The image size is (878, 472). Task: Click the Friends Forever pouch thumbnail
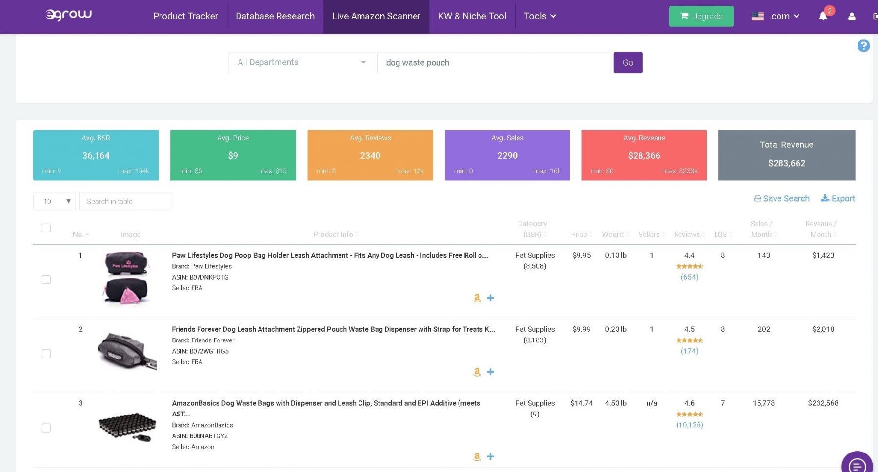(x=127, y=351)
